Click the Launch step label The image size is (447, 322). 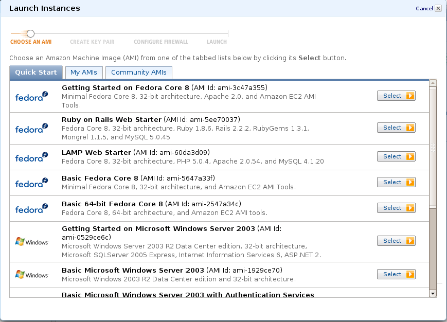217,42
